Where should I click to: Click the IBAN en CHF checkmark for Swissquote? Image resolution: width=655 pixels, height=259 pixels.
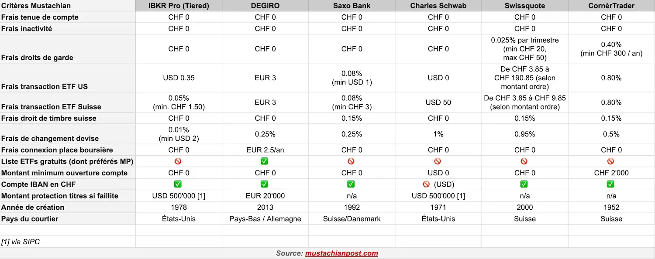[x=524, y=184]
